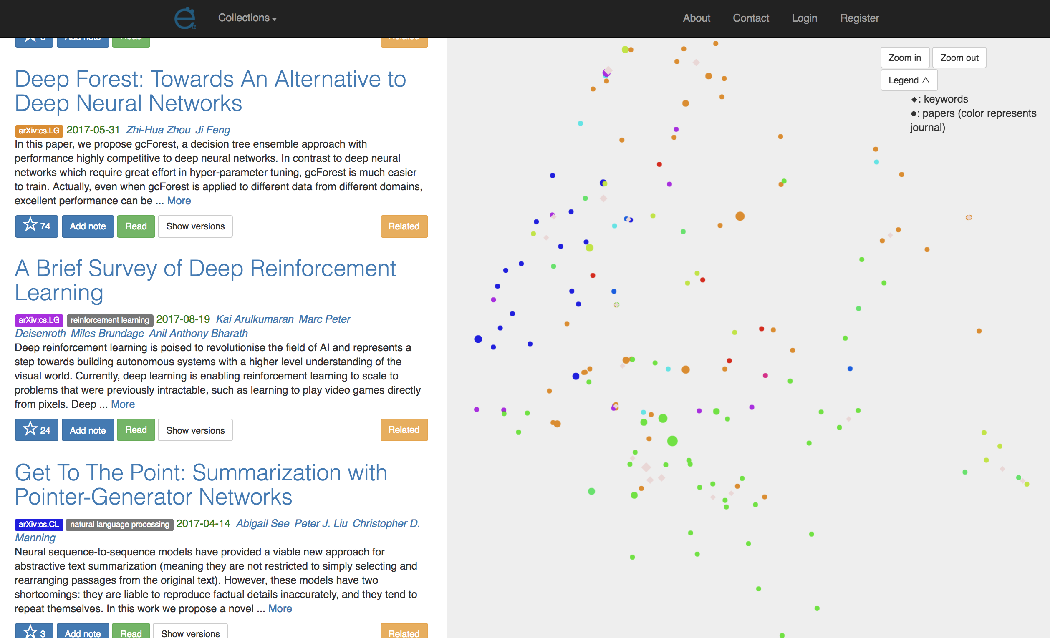Image resolution: width=1050 pixels, height=638 pixels.
Task: Click the Zoom out map button
Action: coord(959,58)
